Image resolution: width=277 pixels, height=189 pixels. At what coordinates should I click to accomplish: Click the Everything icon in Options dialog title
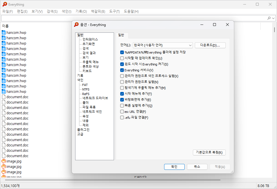(x=76, y=25)
